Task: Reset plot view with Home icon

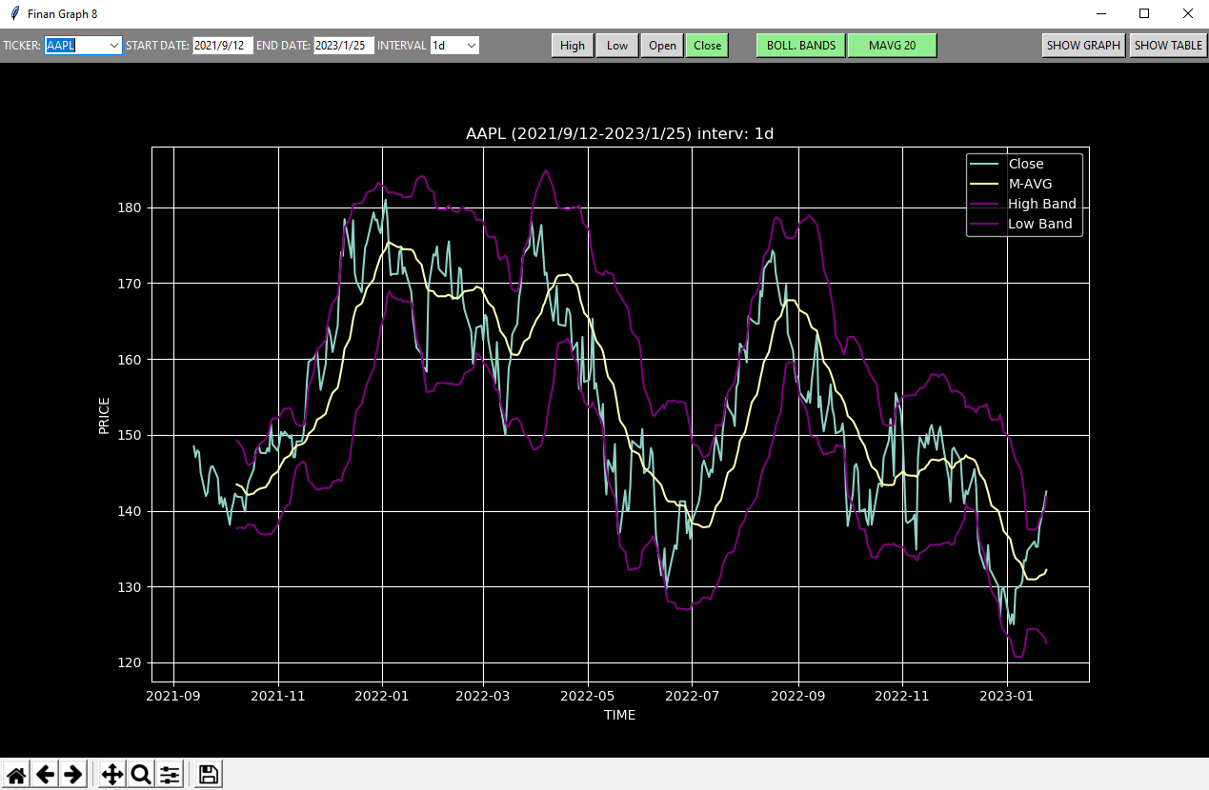Action: pos(16,775)
